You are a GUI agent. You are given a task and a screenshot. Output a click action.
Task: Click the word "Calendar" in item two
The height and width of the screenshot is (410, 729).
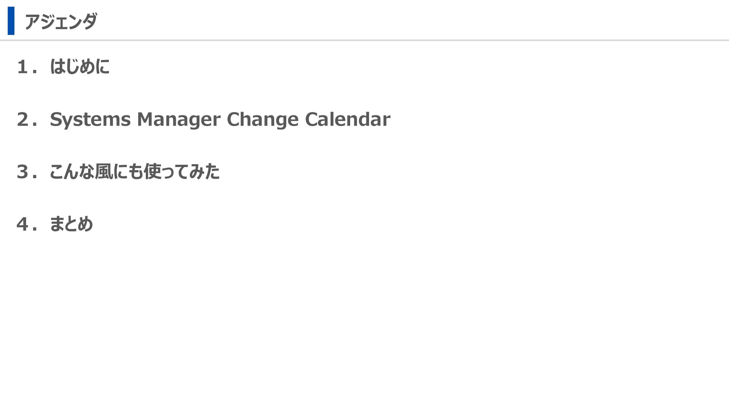coord(347,120)
